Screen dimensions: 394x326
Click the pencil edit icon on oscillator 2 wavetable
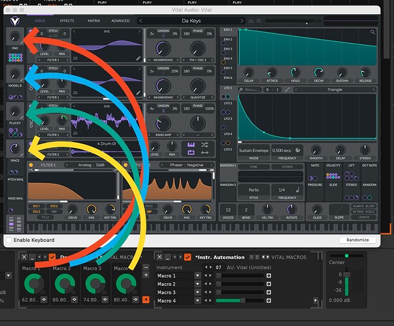coord(139,93)
